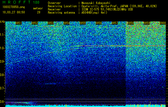Click the meteor count 28
This screenshot has height=107, width=168.
click(x=39, y=12)
